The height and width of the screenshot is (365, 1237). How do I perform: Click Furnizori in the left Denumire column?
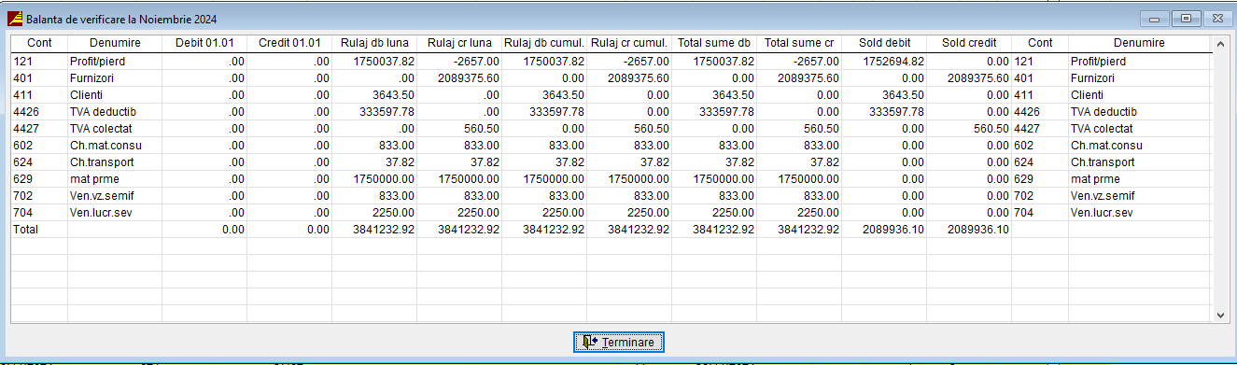click(x=92, y=78)
